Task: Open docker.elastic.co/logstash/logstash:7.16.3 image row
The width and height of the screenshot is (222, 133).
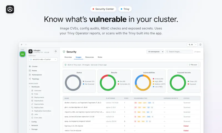Action: click(x=132, y=103)
